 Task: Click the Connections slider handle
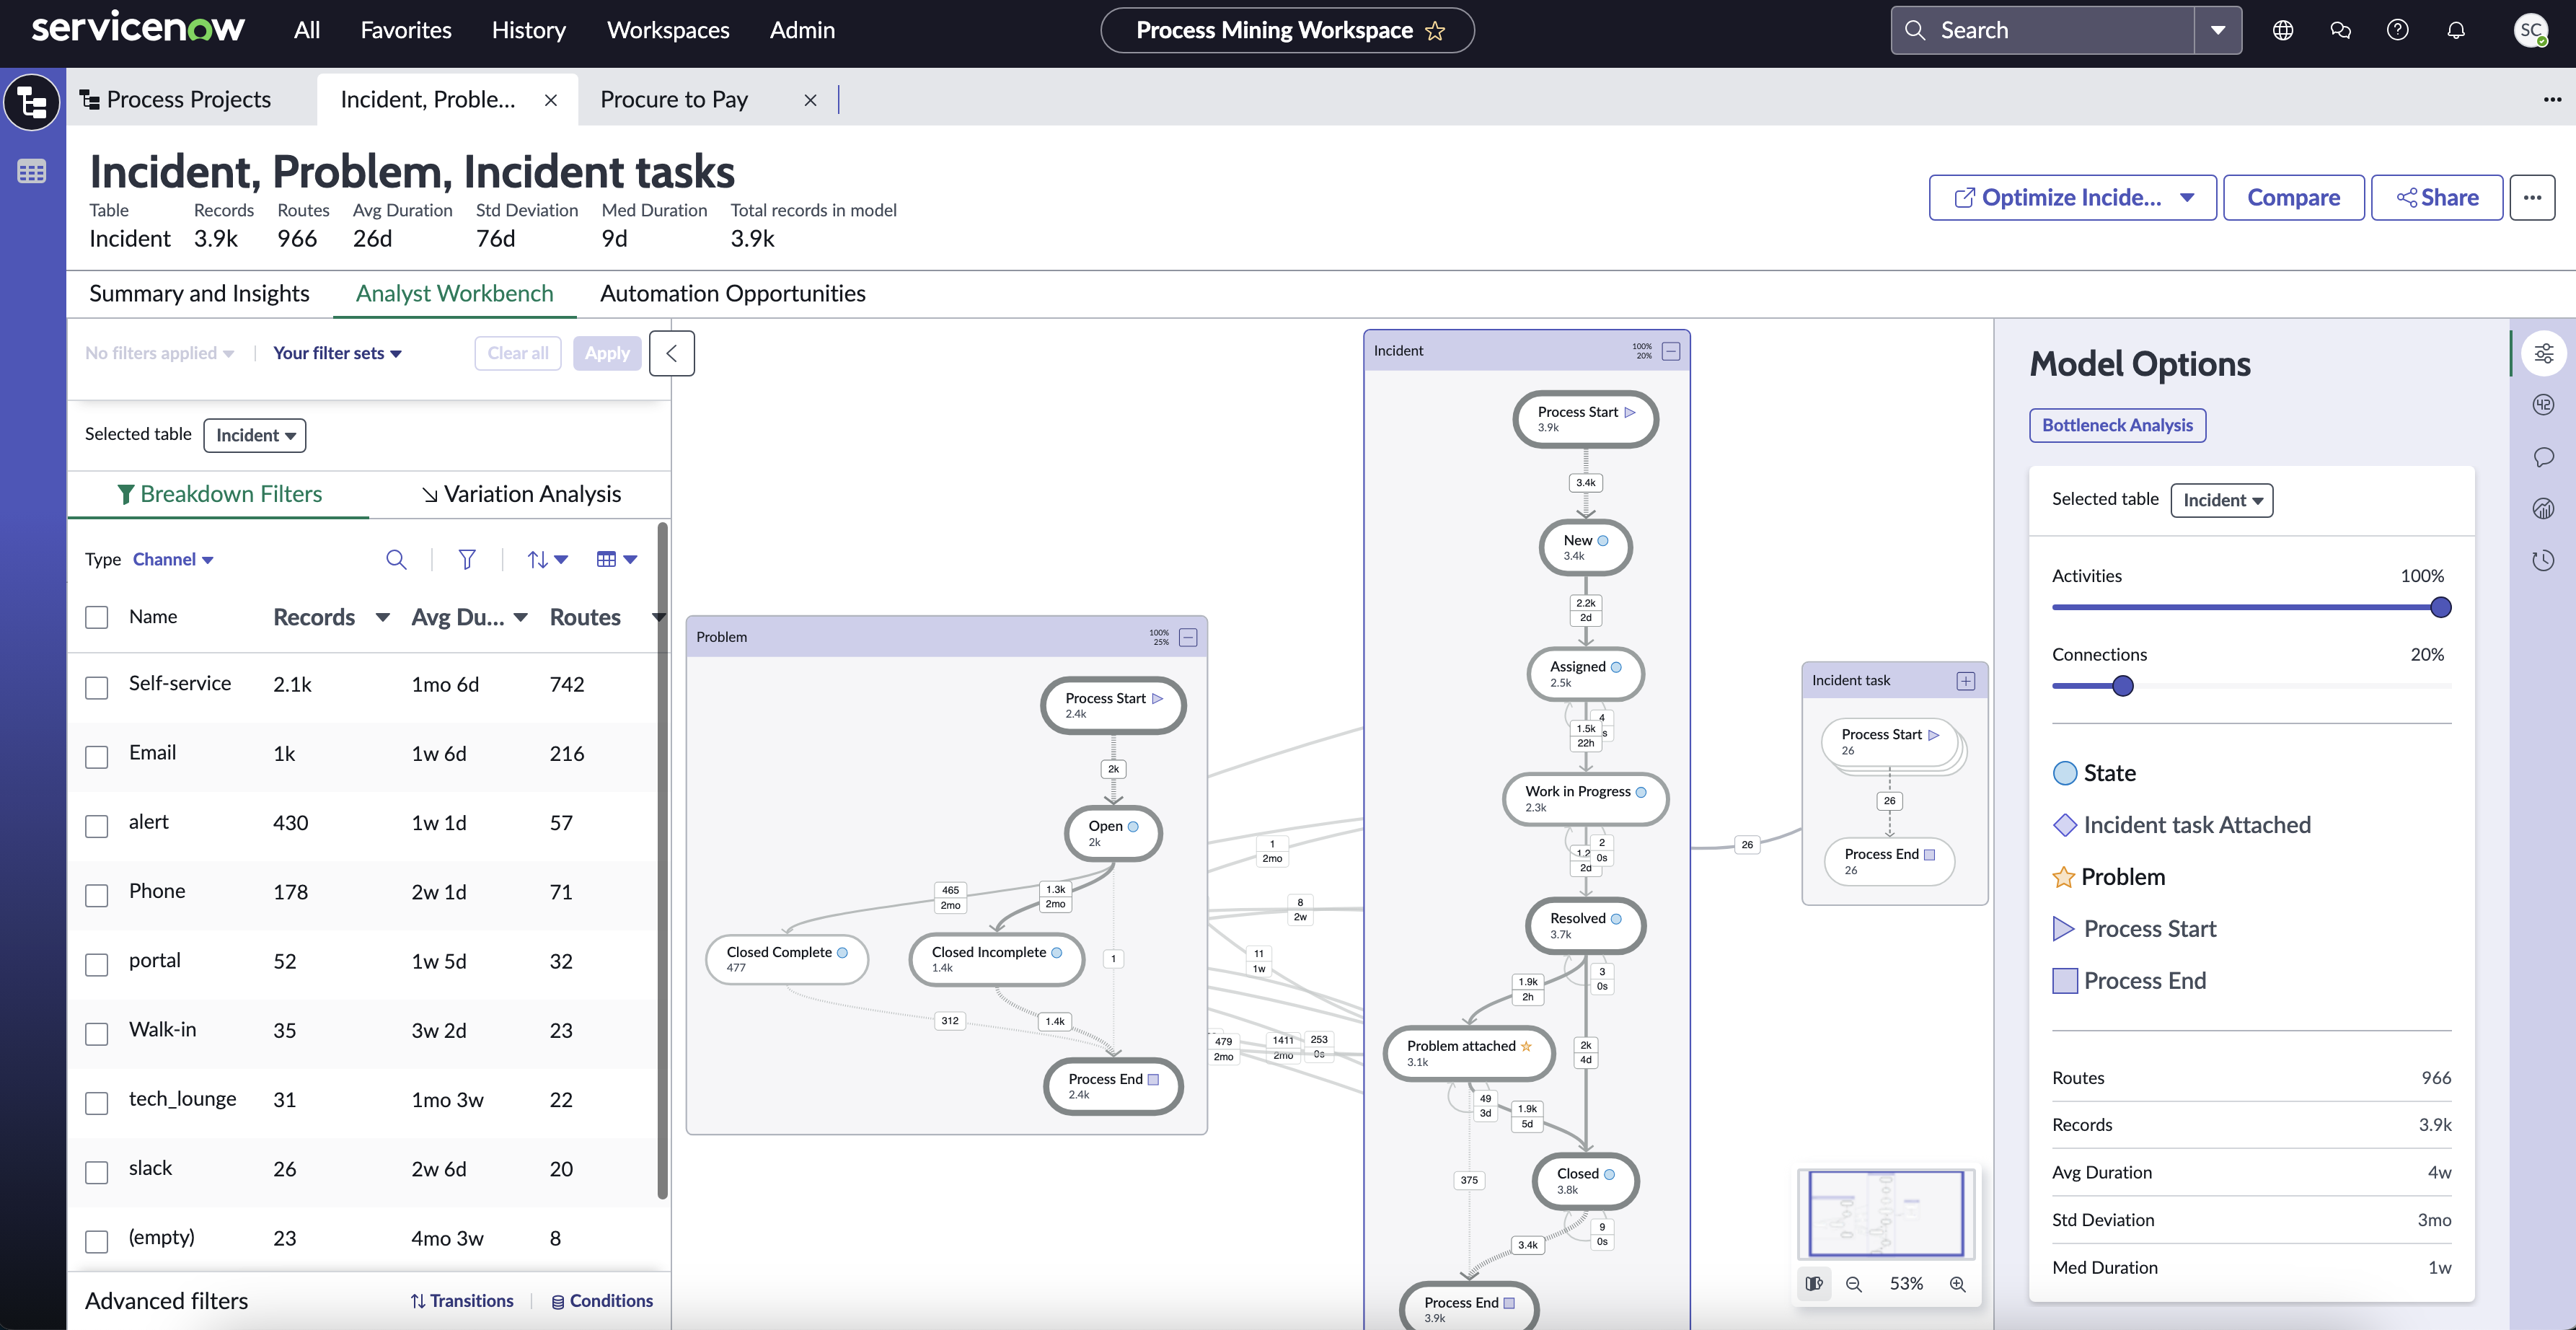tap(2123, 686)
